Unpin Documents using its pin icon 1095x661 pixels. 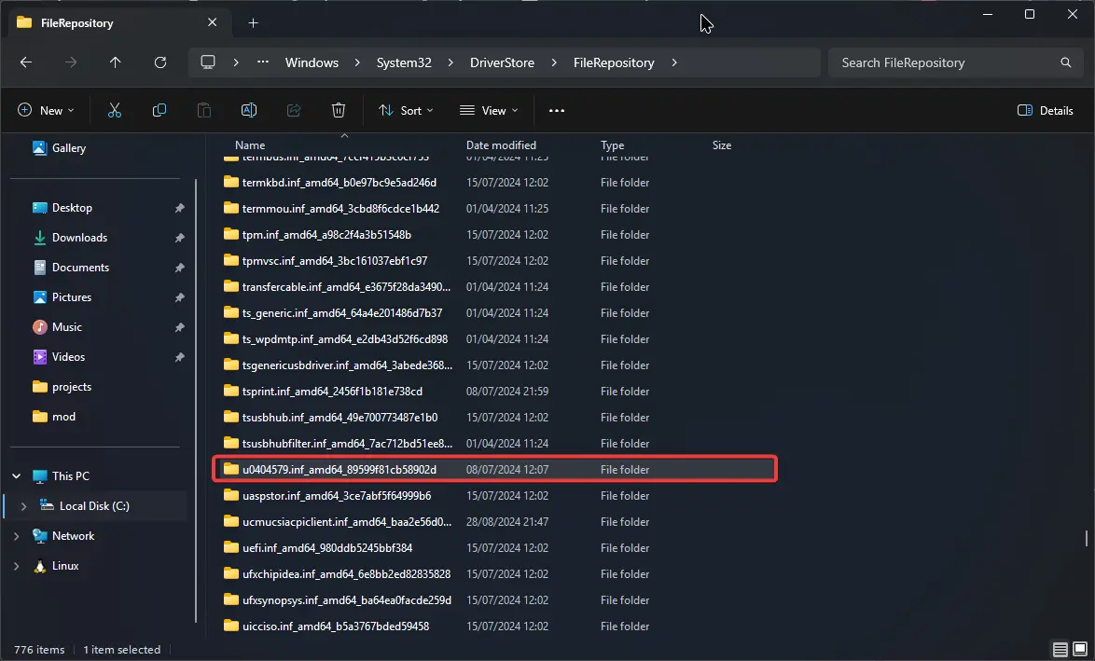click(x=179, y=268)
